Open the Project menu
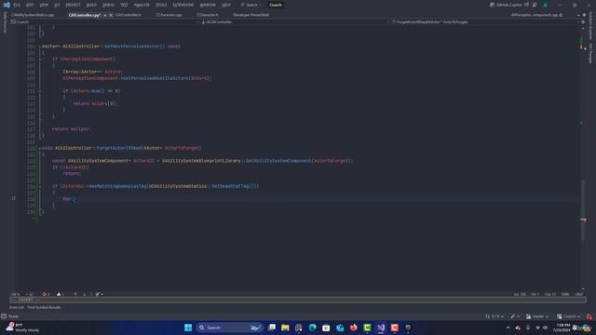596x335 pixels. 73,5
